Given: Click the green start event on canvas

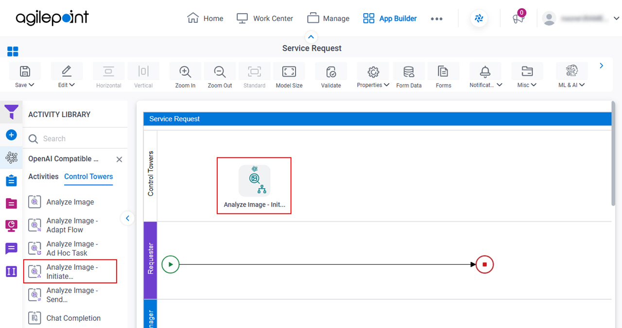Looking at the screenshot, I should coord(171,264).
